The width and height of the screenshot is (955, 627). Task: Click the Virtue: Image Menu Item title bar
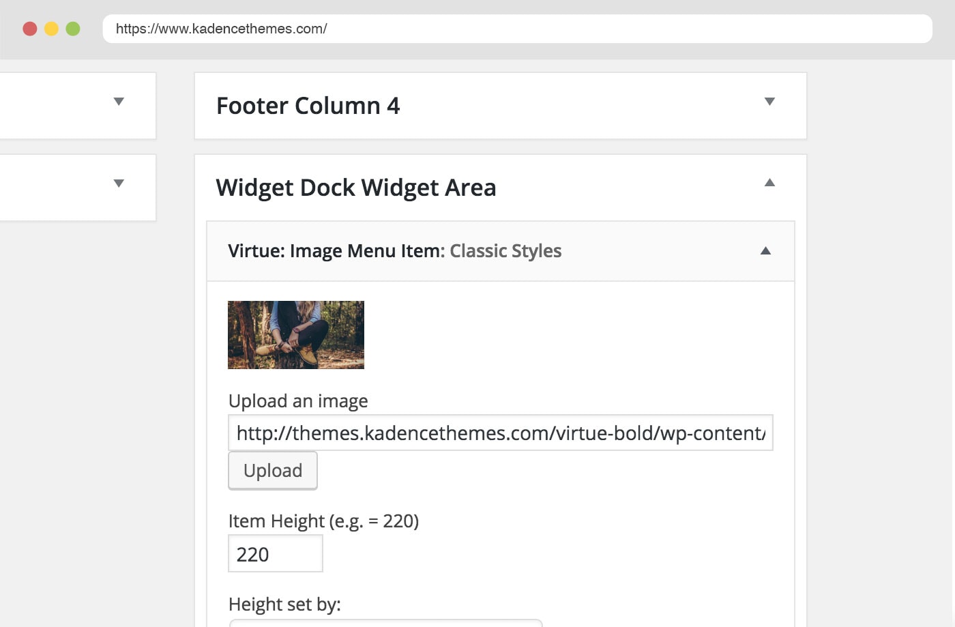pos(501,251)
